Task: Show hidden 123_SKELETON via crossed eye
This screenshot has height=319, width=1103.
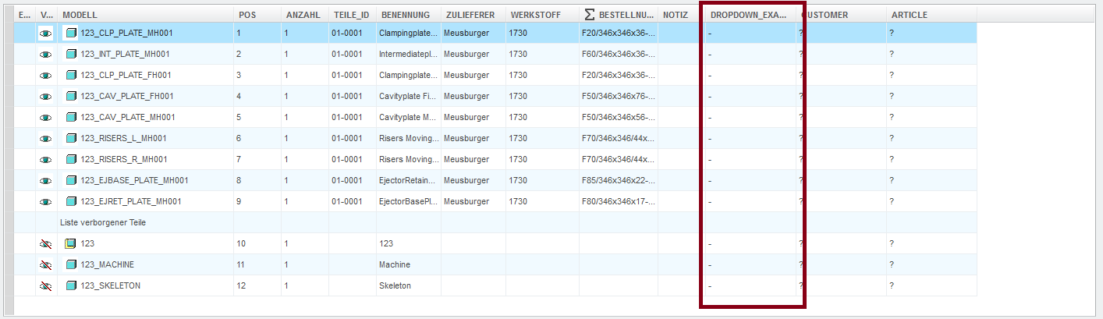Action: [45, 286]
